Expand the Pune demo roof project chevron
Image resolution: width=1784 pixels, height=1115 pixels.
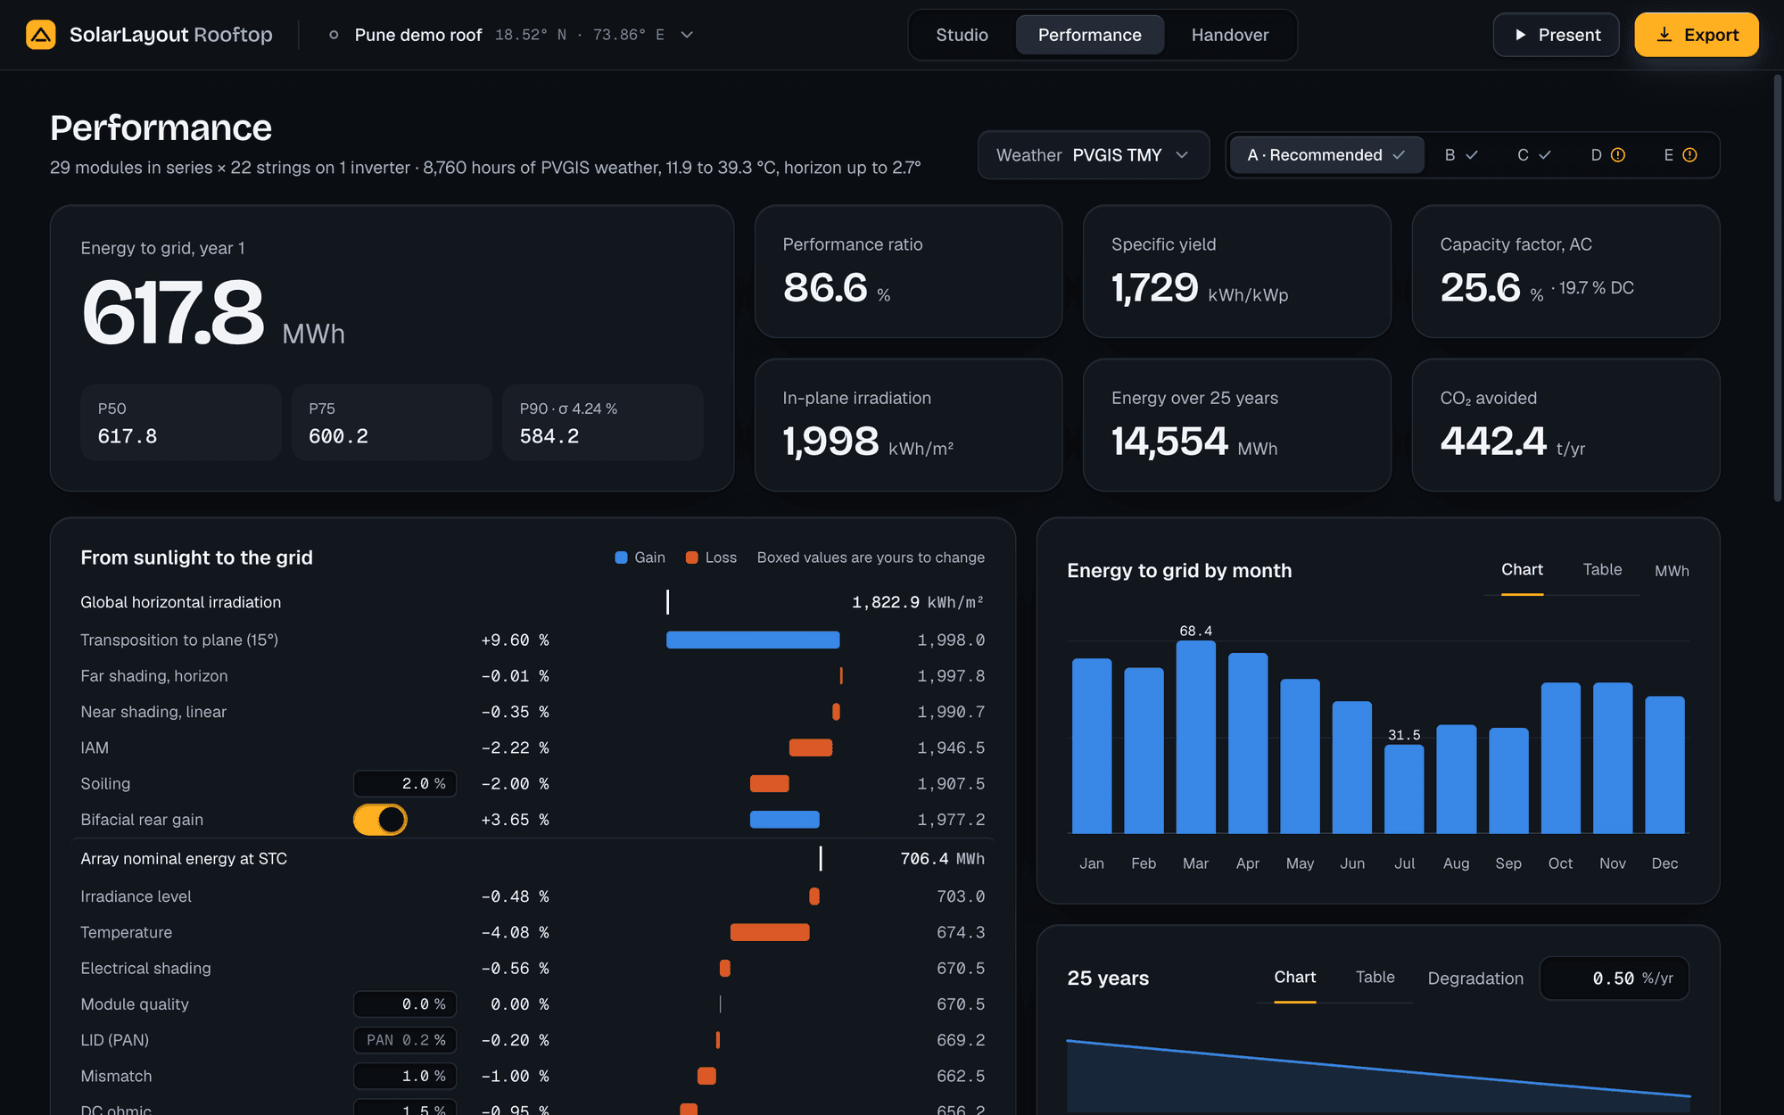(x=687, y=35)
